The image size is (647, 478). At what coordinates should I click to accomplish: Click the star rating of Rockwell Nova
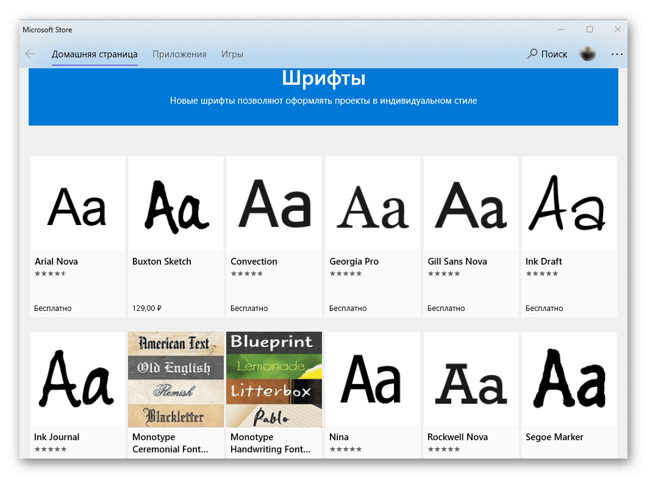pos(444,449)
